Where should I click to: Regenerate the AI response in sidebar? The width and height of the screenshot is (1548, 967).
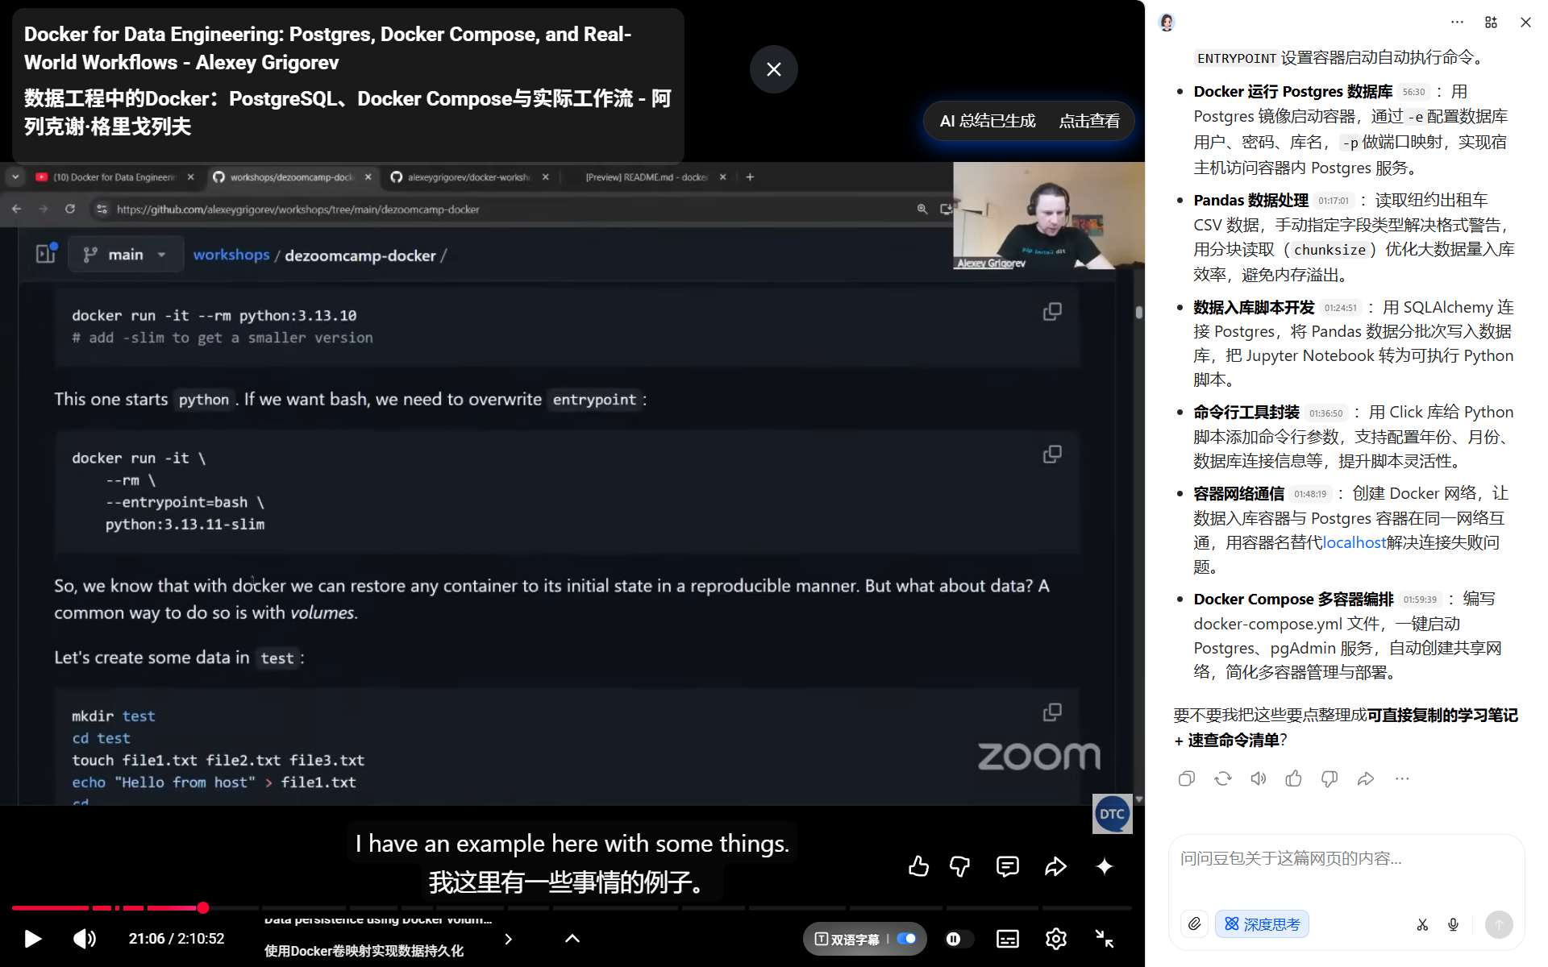[x=1222, y=778]
